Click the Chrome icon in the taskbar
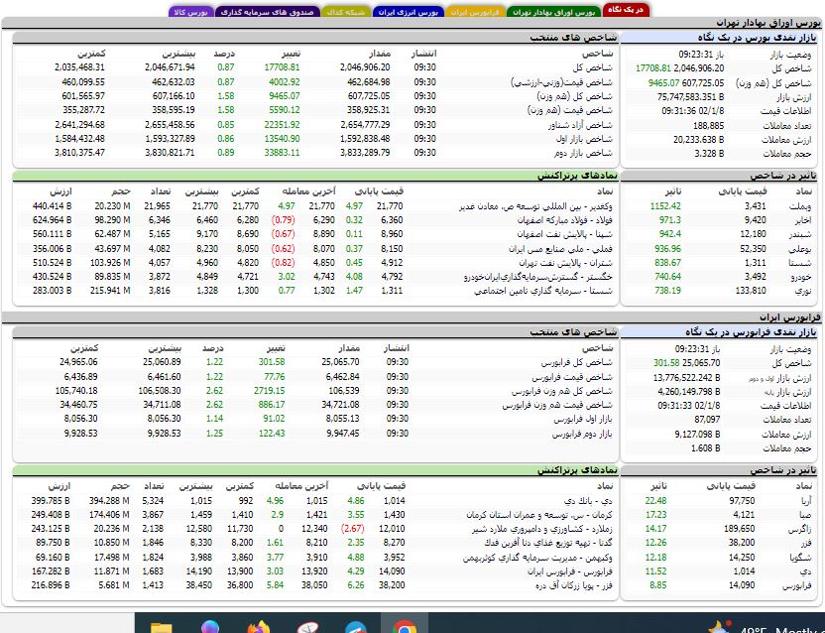Screen dimensions: 825x633 pos(405,627)
